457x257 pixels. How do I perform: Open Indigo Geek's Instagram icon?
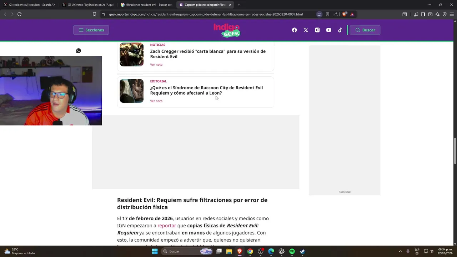click(317, 30)
